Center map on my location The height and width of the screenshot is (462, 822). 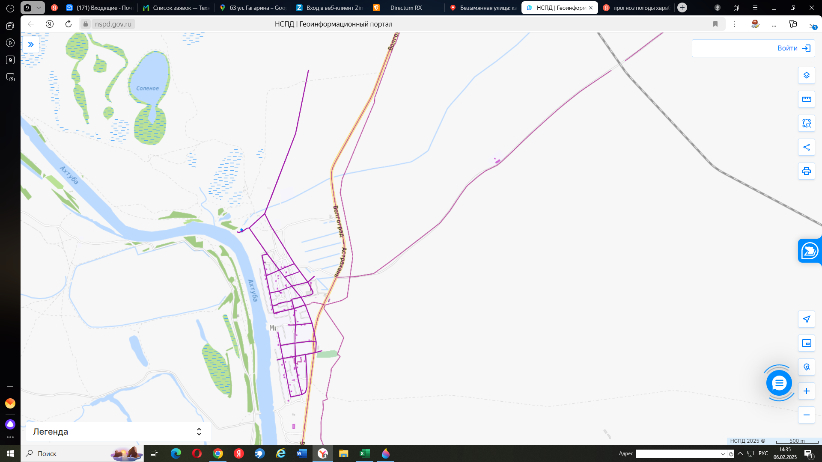click(806, 319)
